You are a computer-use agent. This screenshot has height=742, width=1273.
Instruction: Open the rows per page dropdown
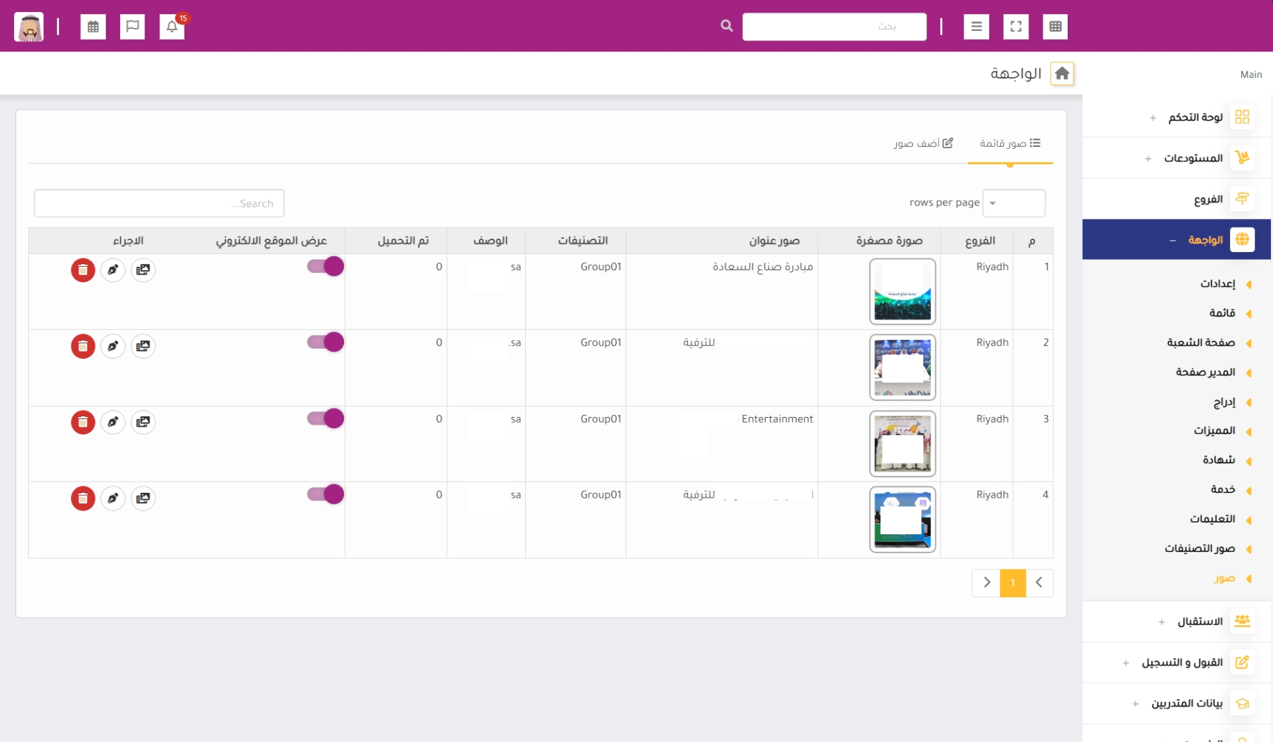click(x=1013, y=203)
